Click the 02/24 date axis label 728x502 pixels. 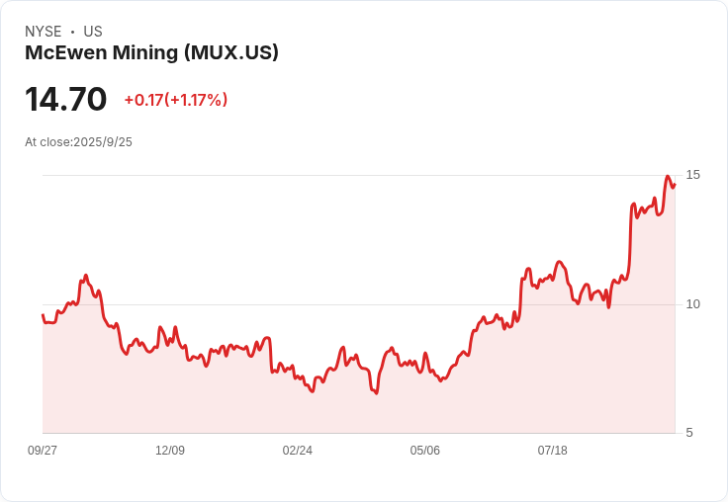[x=297, y=451]
